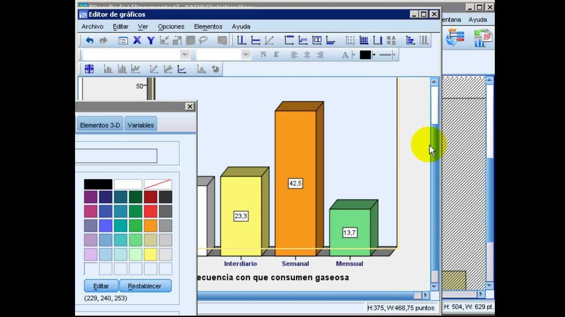This screenshot has width=565, height=317.
Task: Add a Y-axis reference line
Action: click(x=256, y=41)
